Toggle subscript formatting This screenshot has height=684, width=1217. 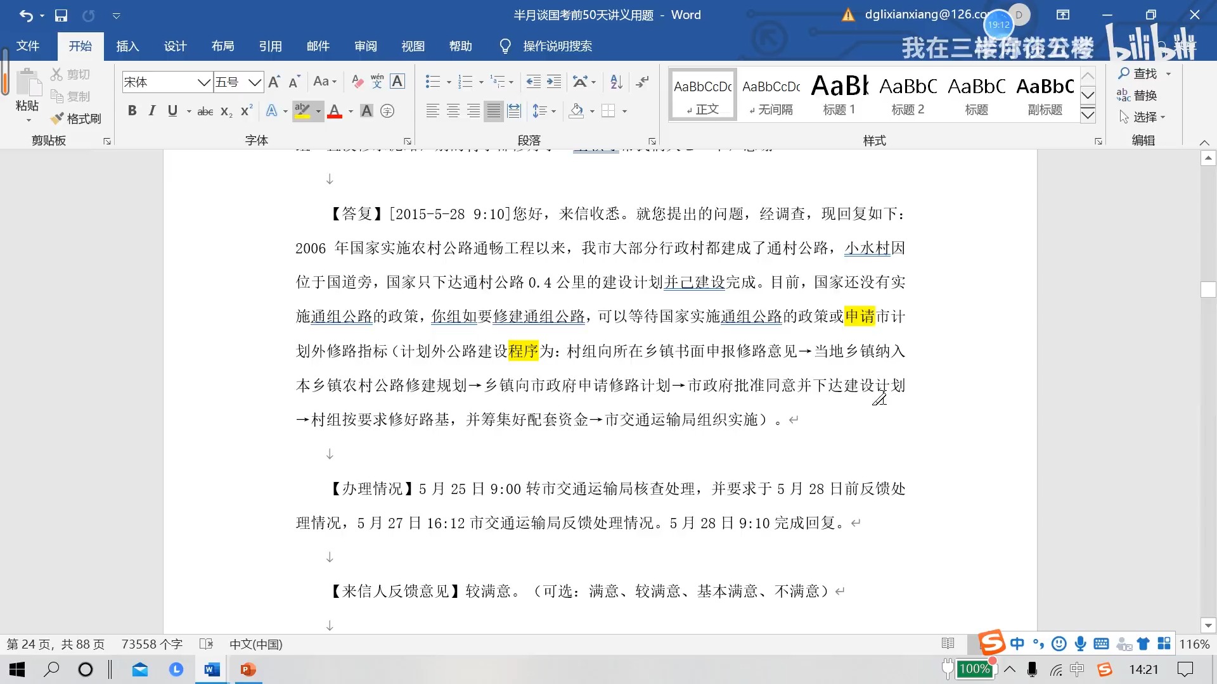pos(226,111)
